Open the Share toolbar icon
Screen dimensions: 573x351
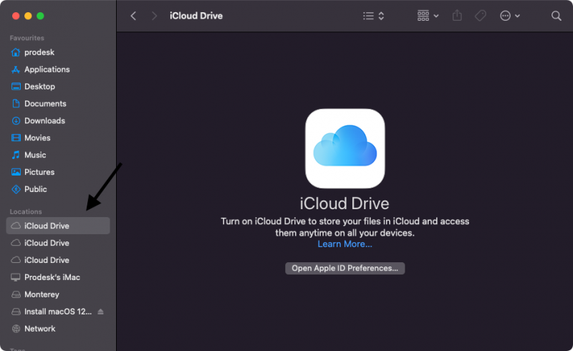pyautogui.click(x=457, y=16)
